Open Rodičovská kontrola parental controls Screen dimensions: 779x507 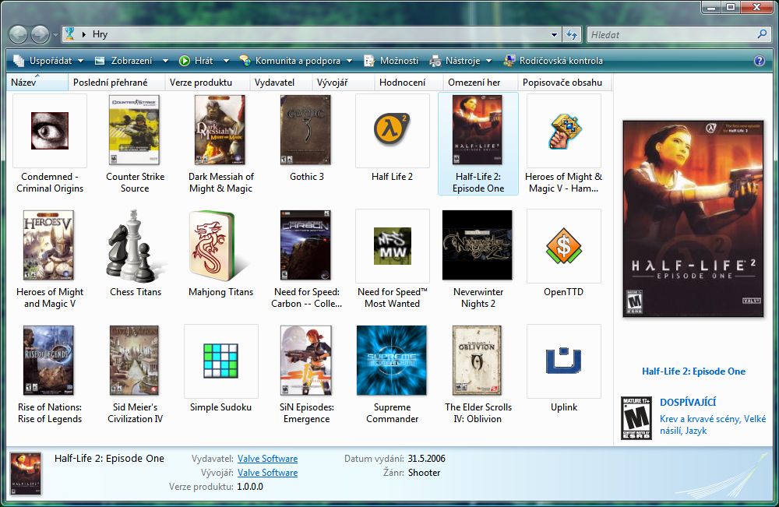[553, 61]
